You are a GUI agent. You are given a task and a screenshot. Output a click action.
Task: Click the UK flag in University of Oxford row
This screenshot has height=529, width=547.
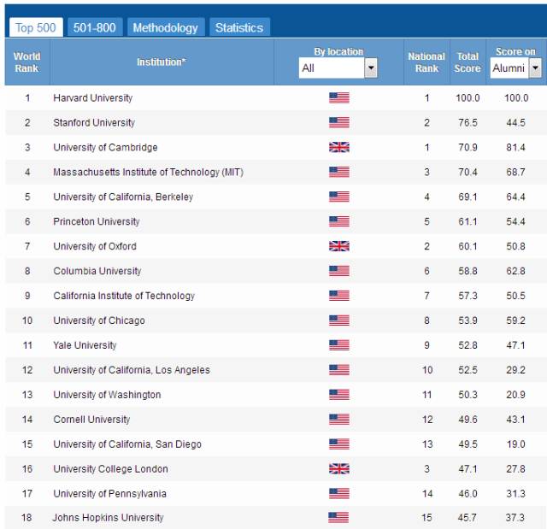coord(339,246)
